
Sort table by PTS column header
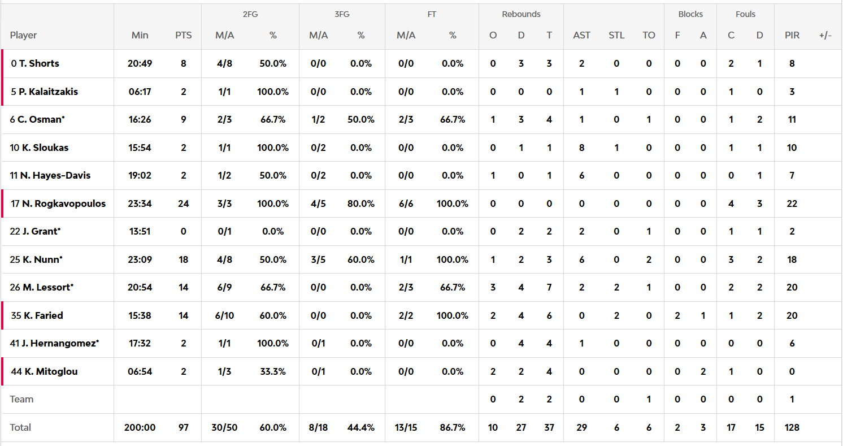pyautogui.click(x=184, y=35)
